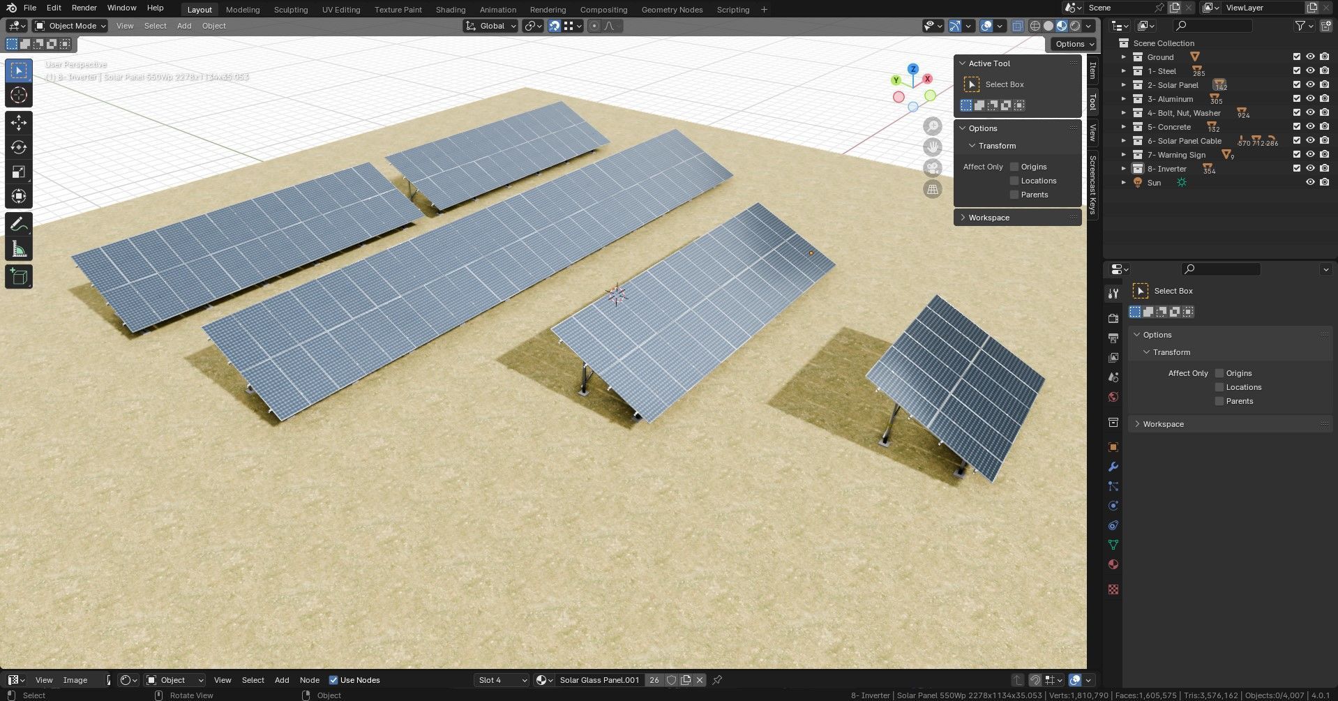Screen dimensions: 1338x701
Task: Add a new workspace with plus button
Action: [764, 10]
